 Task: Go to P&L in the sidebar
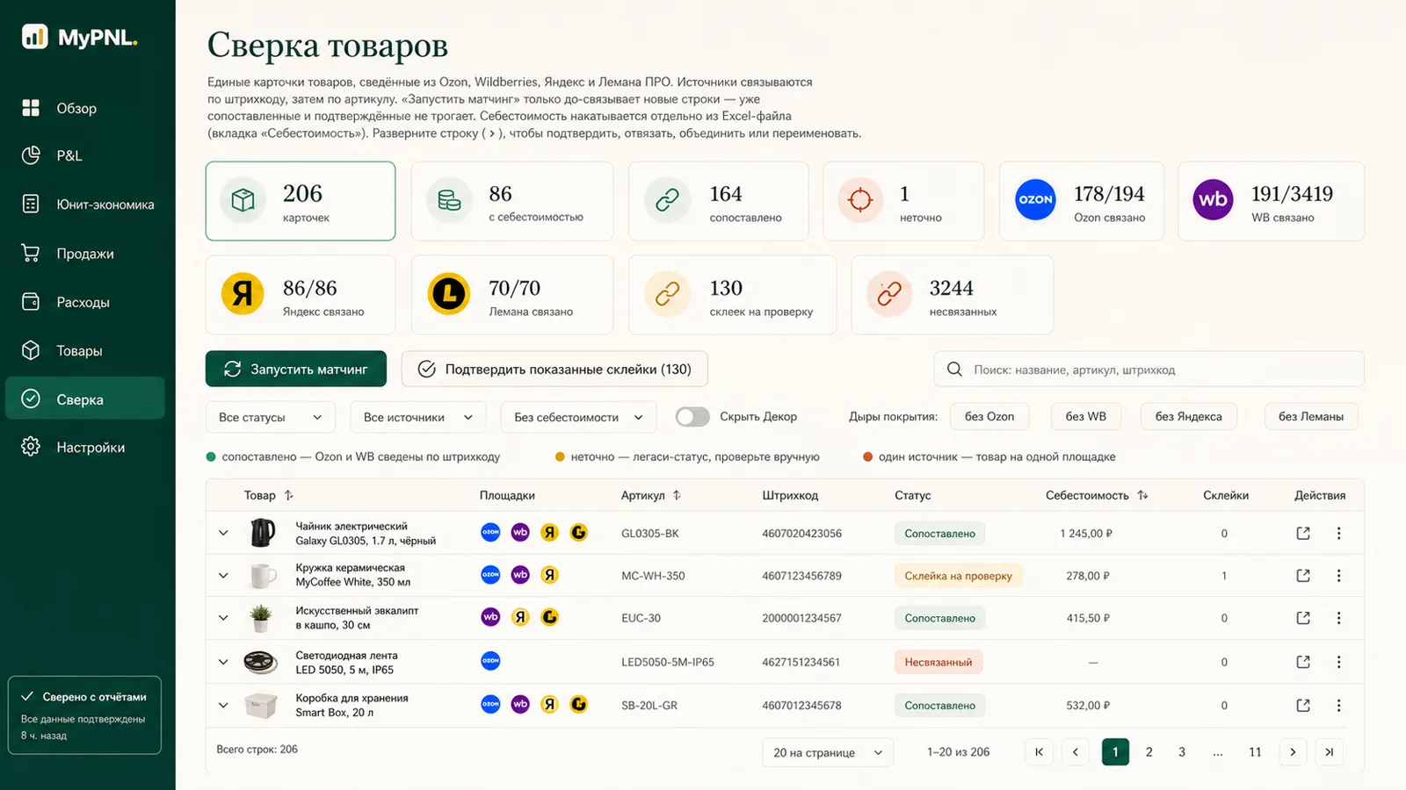(x=84, y=155)
